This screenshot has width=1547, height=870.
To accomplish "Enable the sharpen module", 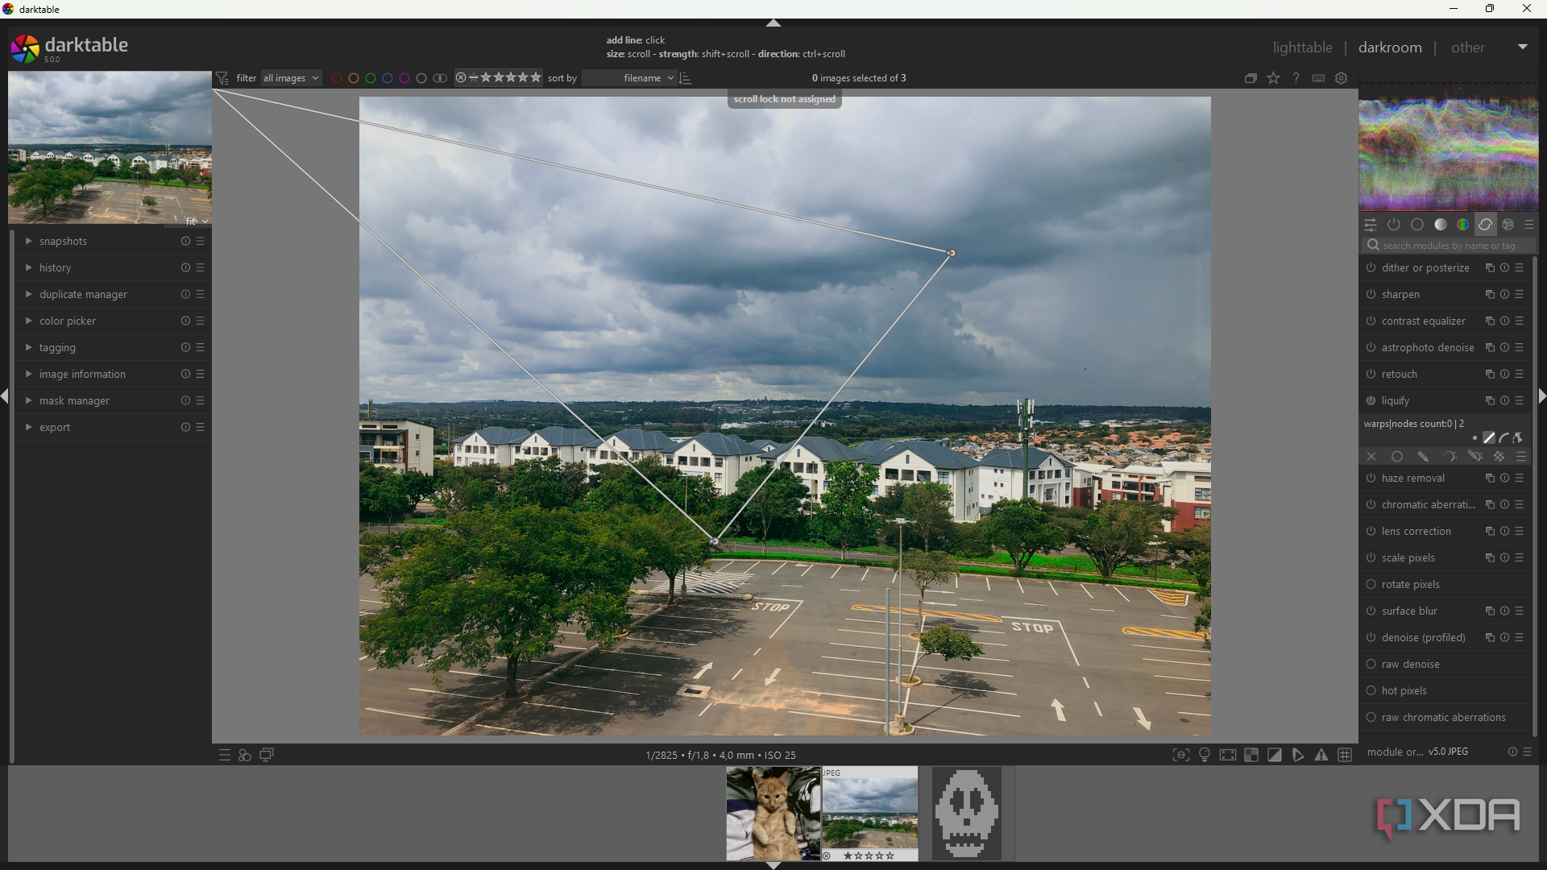I will pyautogui.click(x=1371, y=295).
